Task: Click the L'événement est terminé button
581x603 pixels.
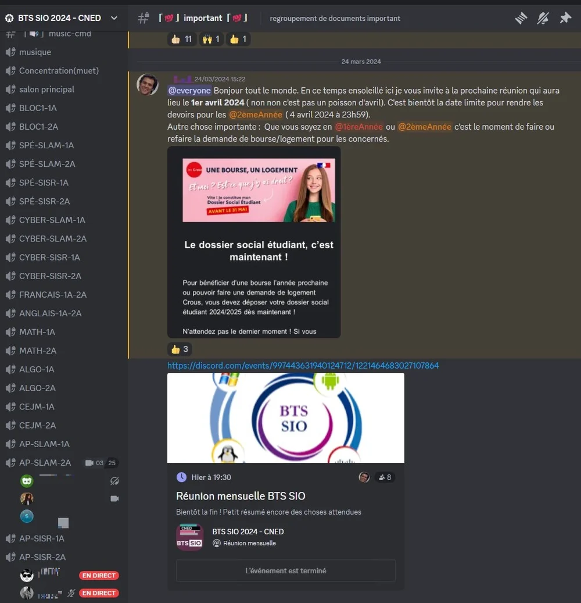Action: 285,570
